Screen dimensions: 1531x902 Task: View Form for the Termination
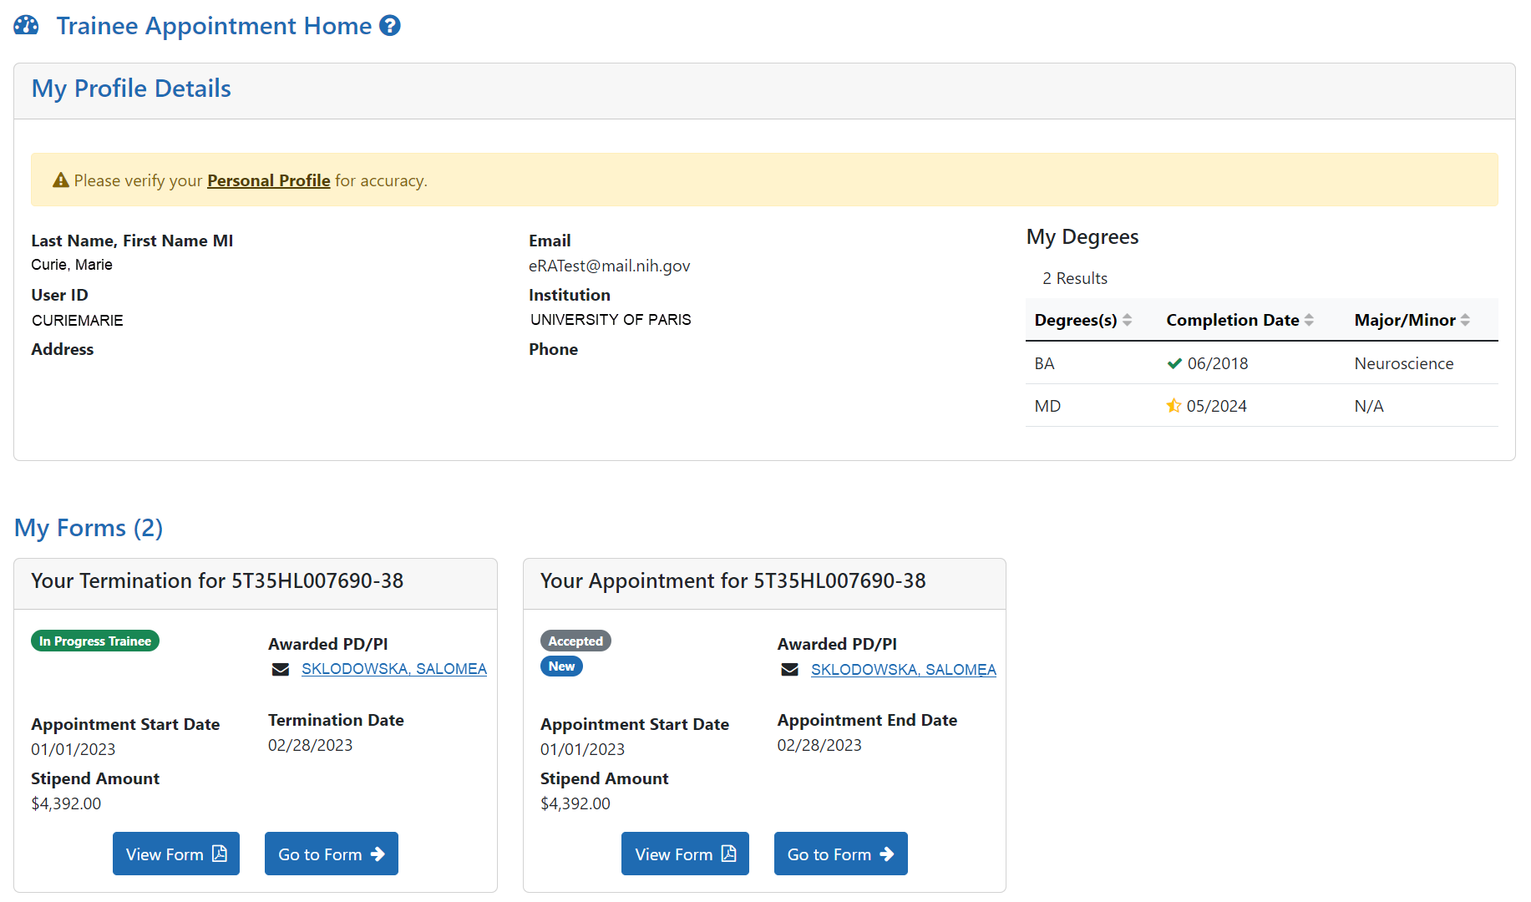click(176, 854)
